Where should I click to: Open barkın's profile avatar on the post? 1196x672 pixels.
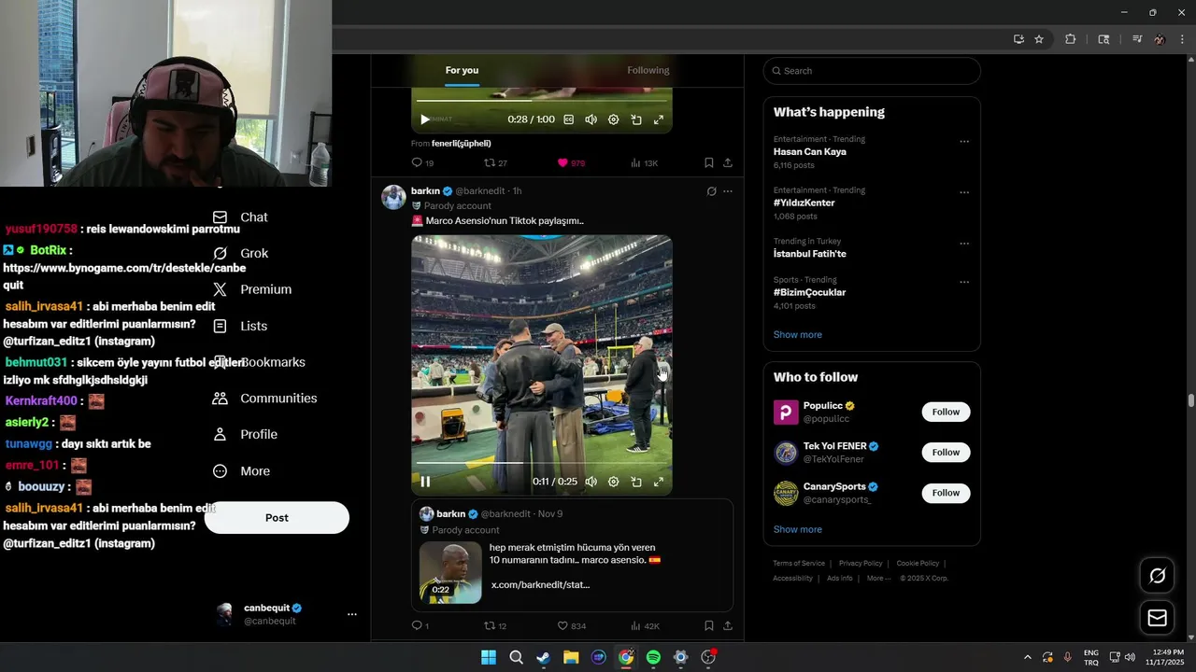point(393,197)
